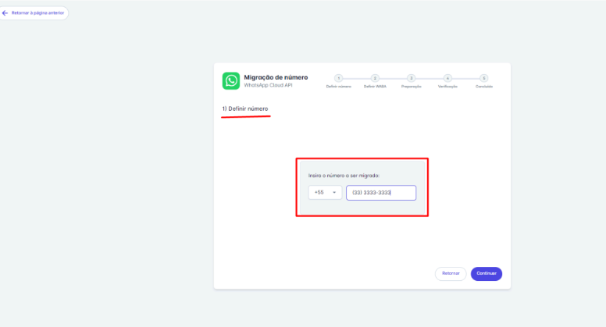Viewport: 606px width, 327px height.
Task: Select step circle 3 in the progress stepper
Action: pyautogui.click(x=411, y=78)
